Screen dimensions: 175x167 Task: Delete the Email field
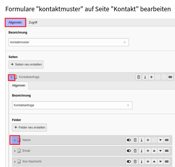pyautogui.click(x=135, y=151)
